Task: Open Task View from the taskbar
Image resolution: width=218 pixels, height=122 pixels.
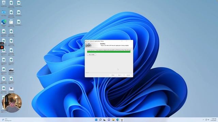Action: [105, 120]
